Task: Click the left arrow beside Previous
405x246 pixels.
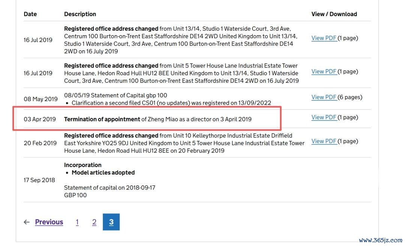Action: point(27,222)
